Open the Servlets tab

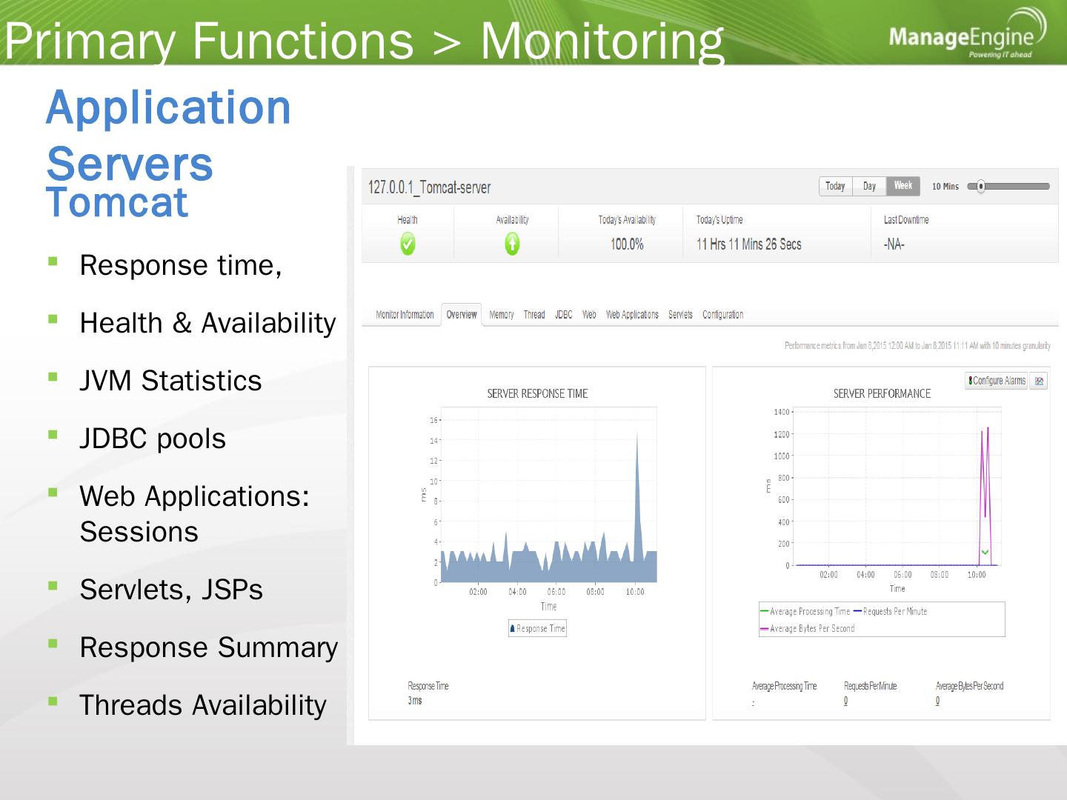[679, 315]
